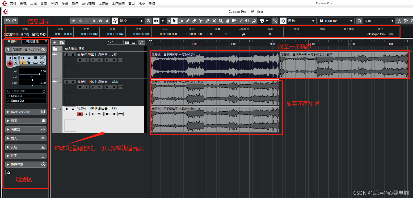Click the Find Tracks magnifier button

[142, 42]
